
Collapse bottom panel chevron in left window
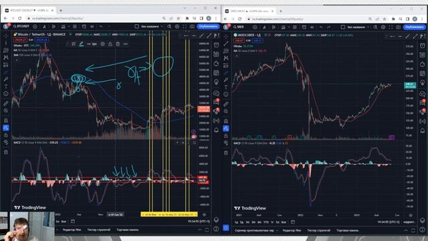click(x=199, y=230)
